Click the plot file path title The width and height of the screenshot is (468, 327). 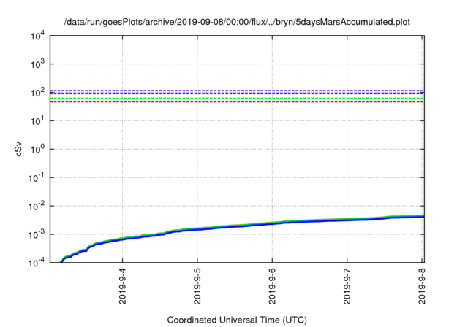tap(237, 22)
